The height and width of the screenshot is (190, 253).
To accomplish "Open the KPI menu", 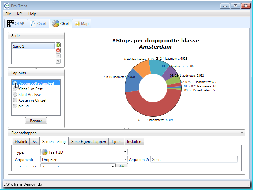I will click(x=20, y=14).
